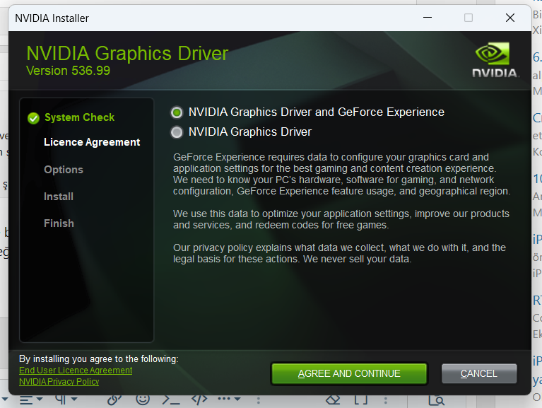Open the text alignment dropdown in background editor

pos(31,400)
